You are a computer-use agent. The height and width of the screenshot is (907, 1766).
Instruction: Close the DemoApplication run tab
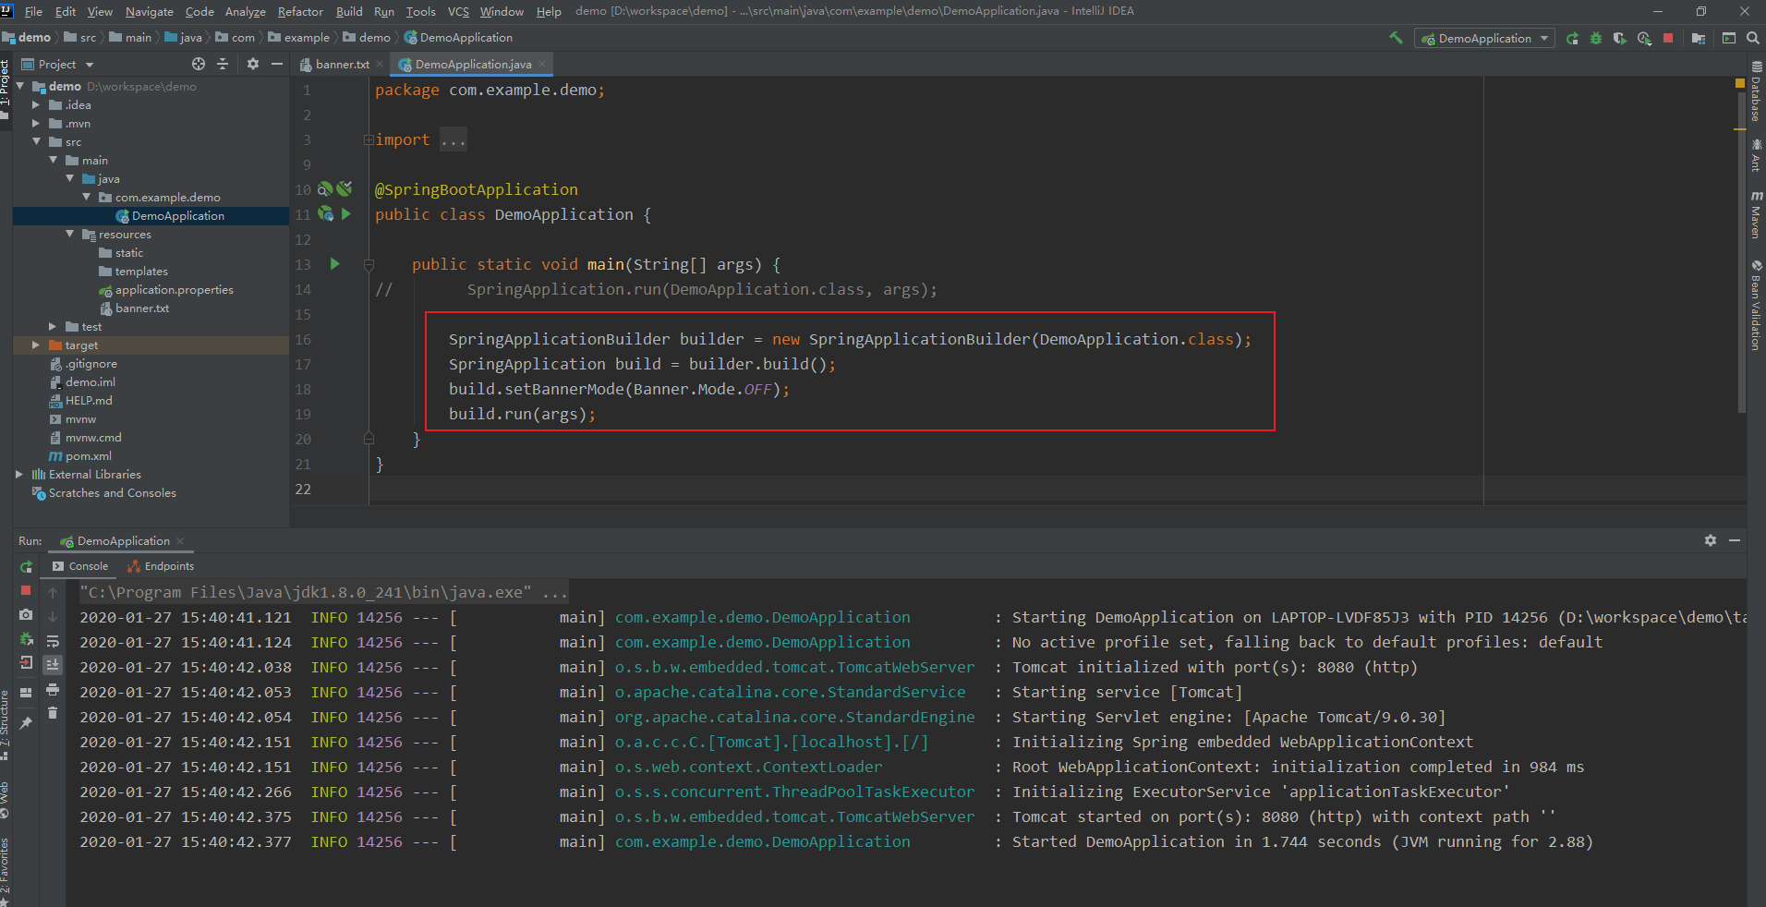click(x=180, y=541)
